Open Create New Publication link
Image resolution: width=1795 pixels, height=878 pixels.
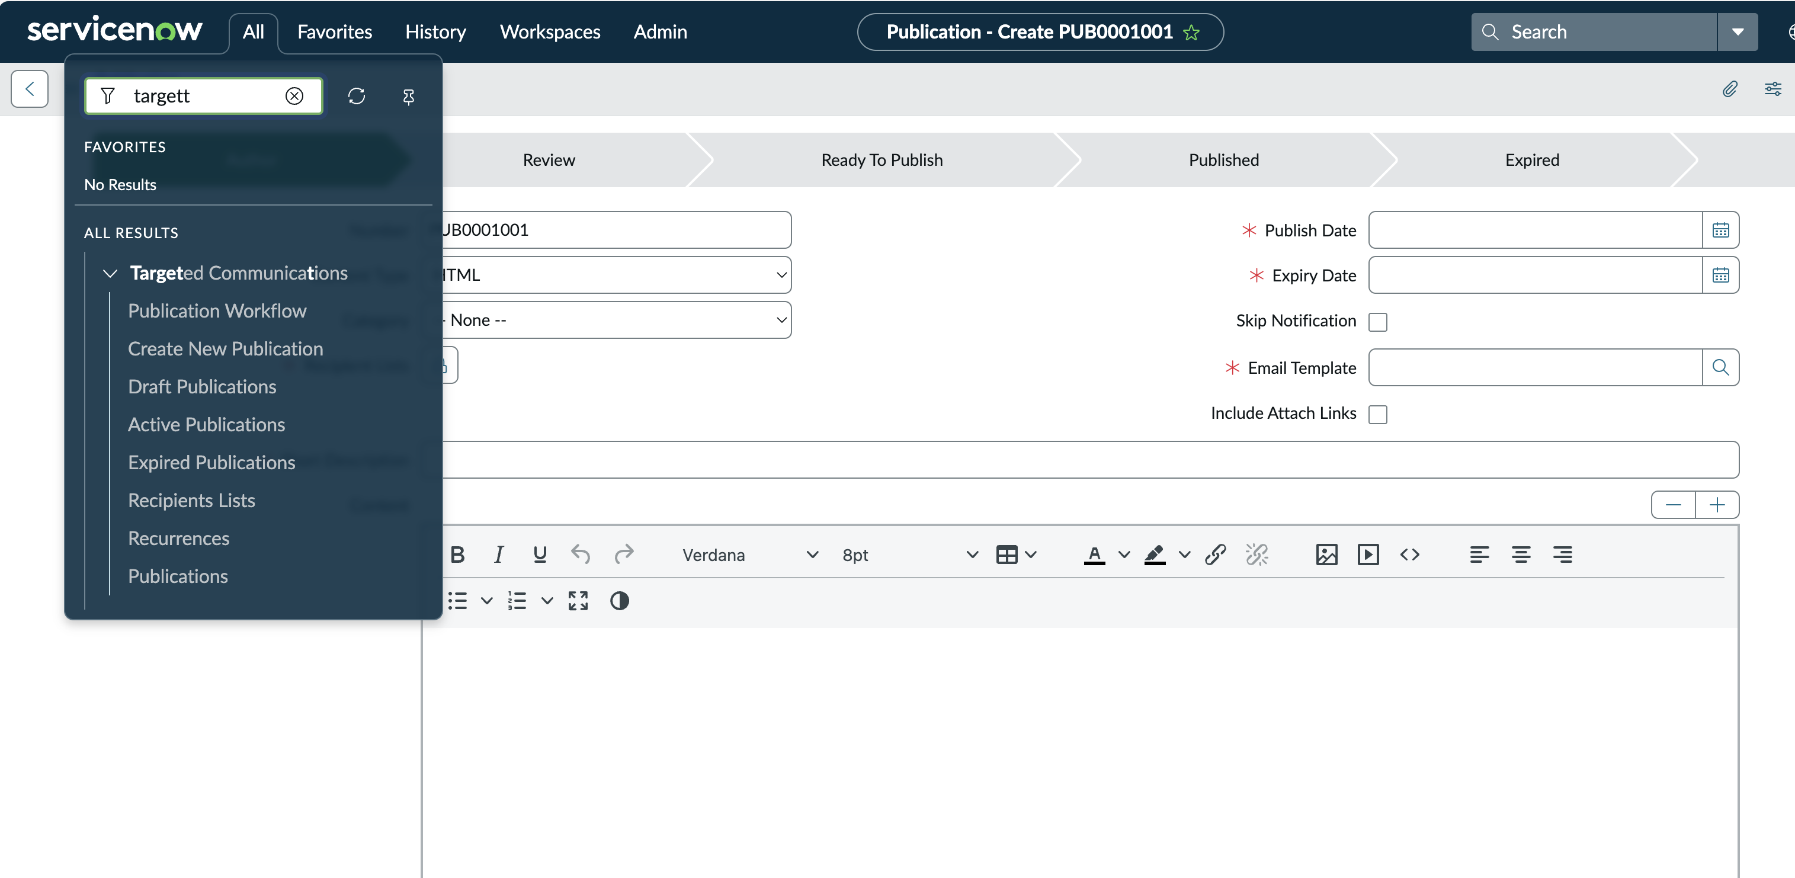click(226, 348)
